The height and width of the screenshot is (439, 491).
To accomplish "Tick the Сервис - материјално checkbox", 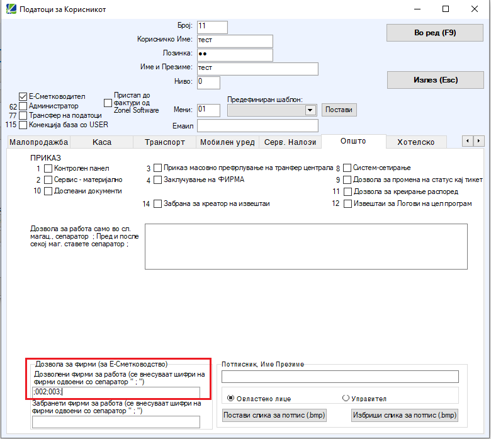I will 48,180.
